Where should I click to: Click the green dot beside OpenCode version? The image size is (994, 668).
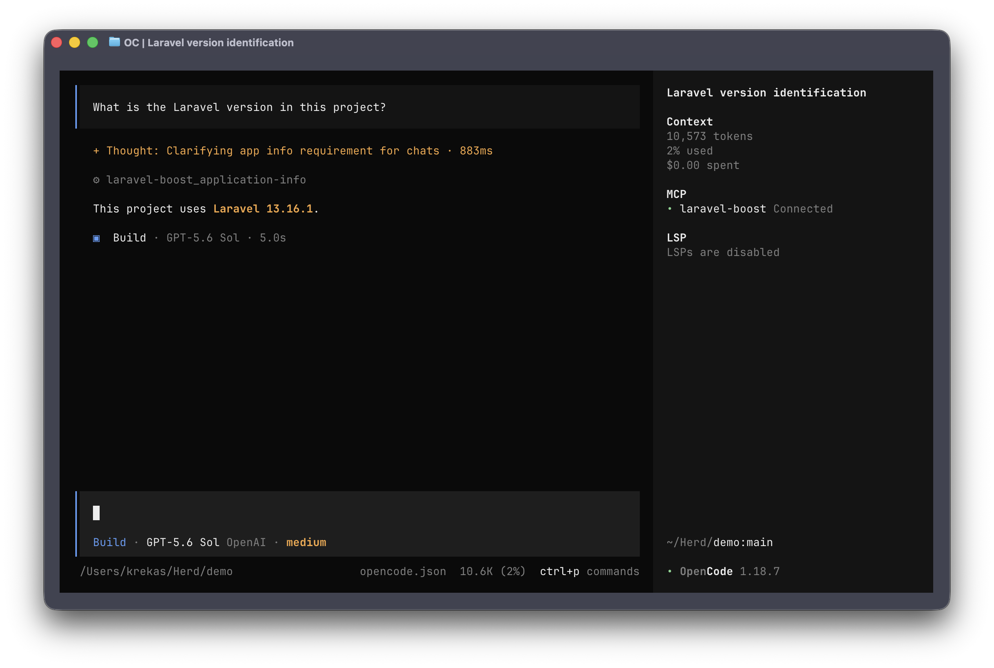pyautogui.click(x=670, y=571)
